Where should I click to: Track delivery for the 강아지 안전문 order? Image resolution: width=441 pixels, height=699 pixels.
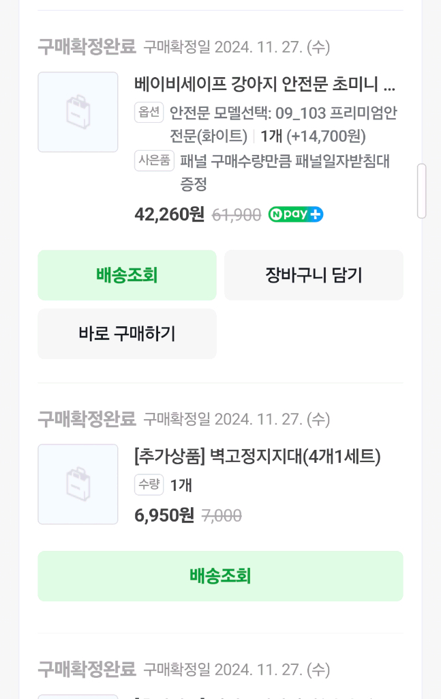(127, 275)
